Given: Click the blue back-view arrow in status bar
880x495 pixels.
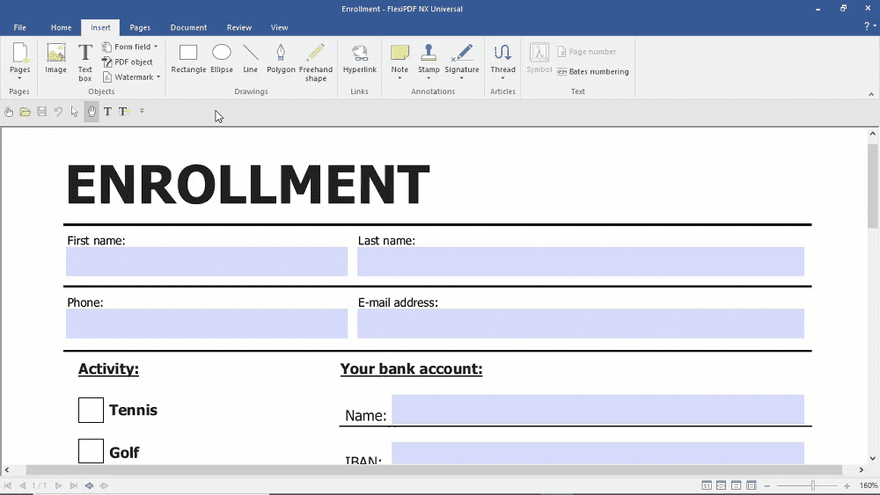Looking at the screenshot, I should coord(89,485).
